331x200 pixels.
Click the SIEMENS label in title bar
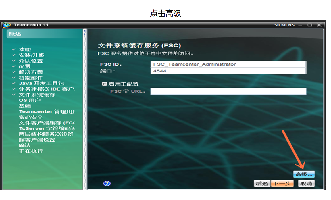[x=284, y=25]
